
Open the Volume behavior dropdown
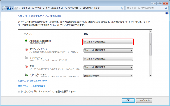(x=108, y=67)
